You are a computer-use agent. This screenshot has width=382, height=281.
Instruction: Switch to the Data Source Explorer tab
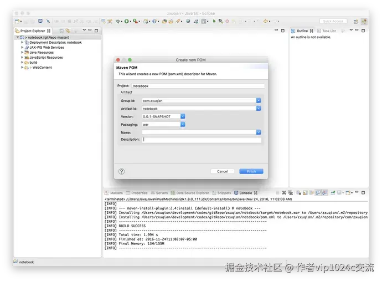[190, 193]
